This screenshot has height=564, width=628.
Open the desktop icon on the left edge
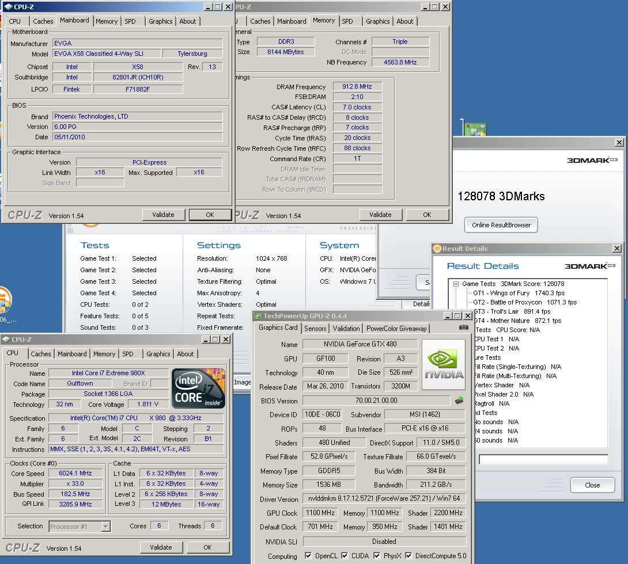pyautogui.click(x=6, y=300)
